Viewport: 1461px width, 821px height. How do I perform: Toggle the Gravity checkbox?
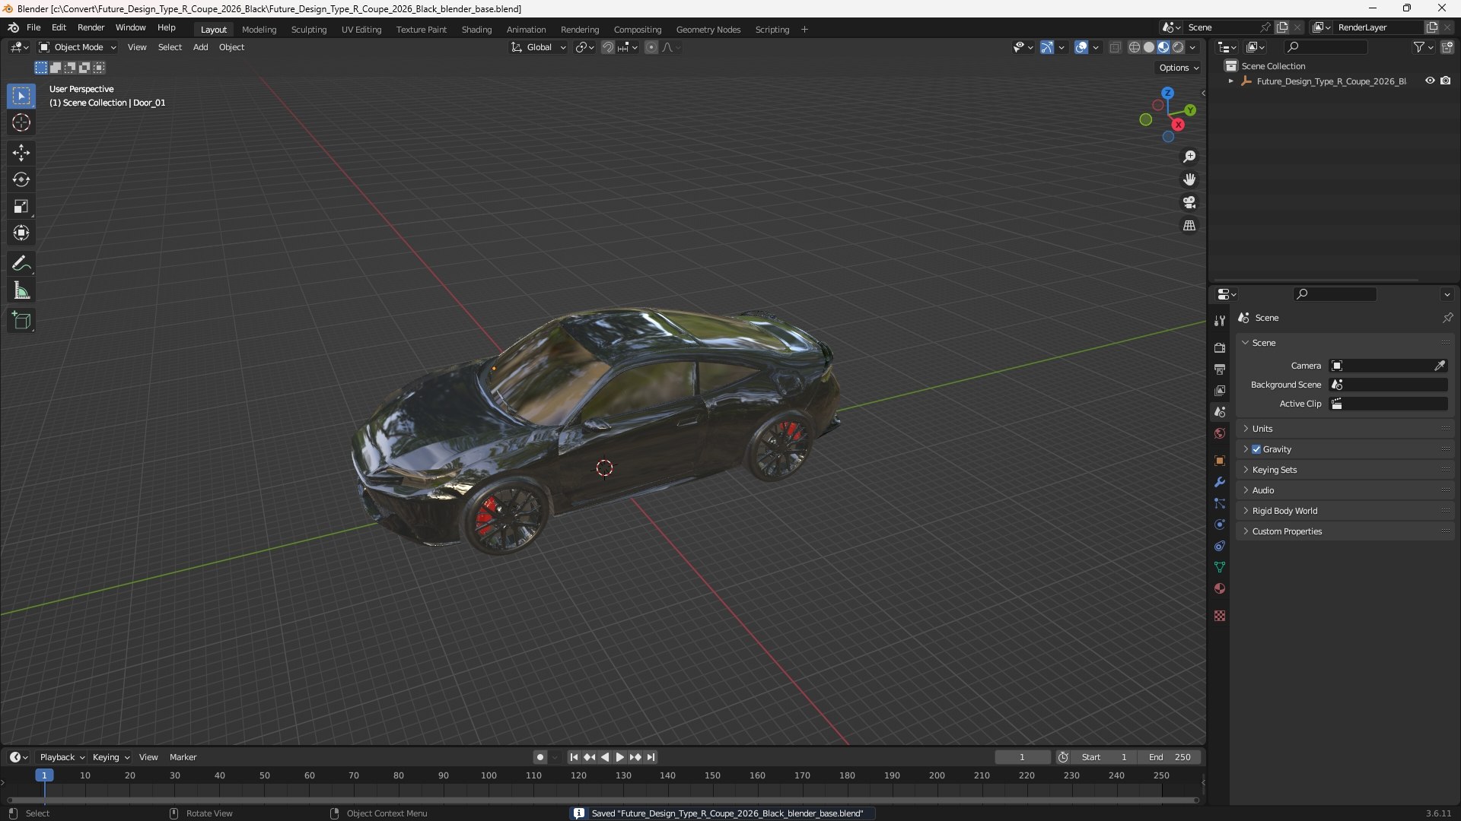[1256, 449]
